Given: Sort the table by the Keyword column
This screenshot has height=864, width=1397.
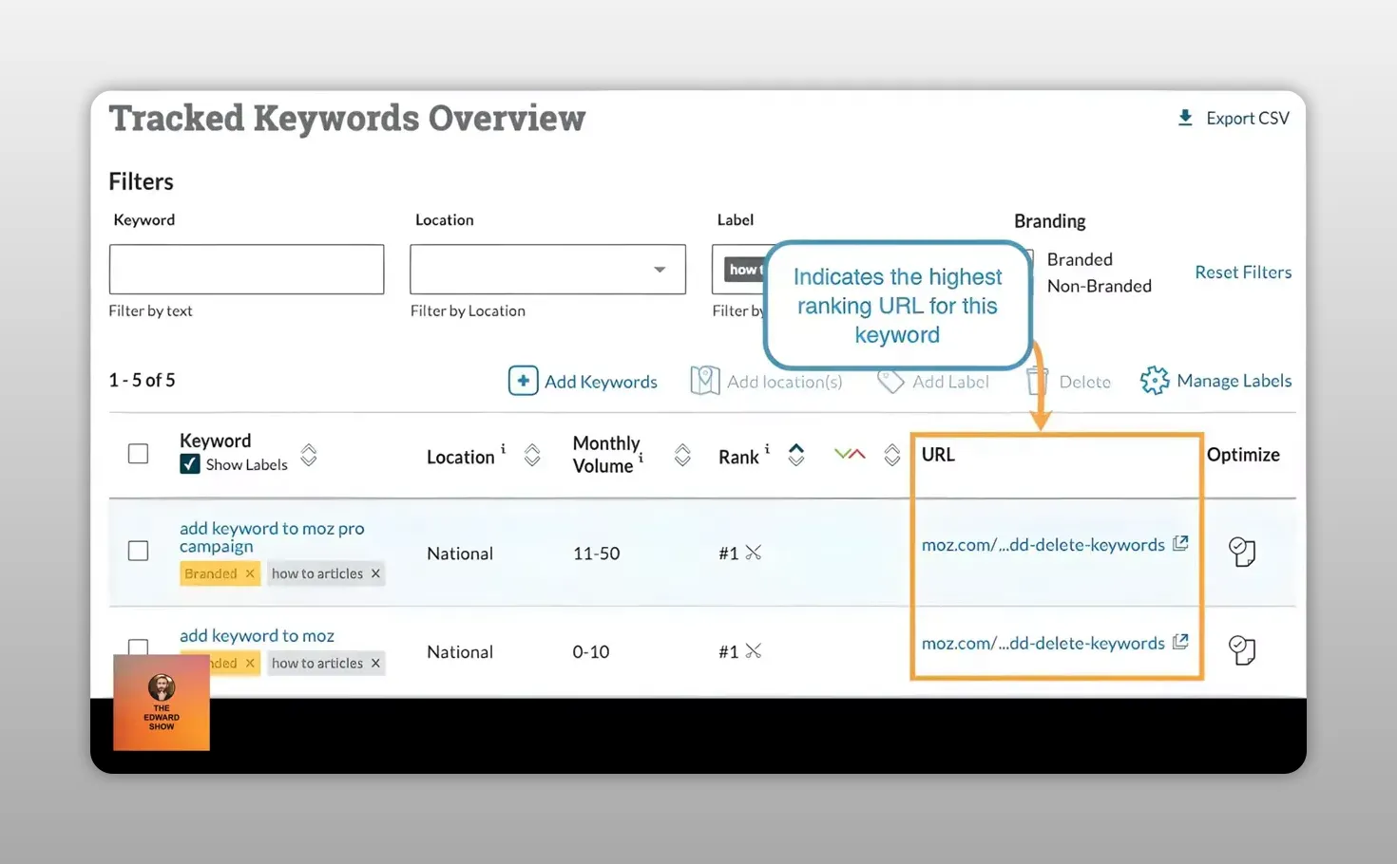Looking at the screenshot, I should (309, 455).
